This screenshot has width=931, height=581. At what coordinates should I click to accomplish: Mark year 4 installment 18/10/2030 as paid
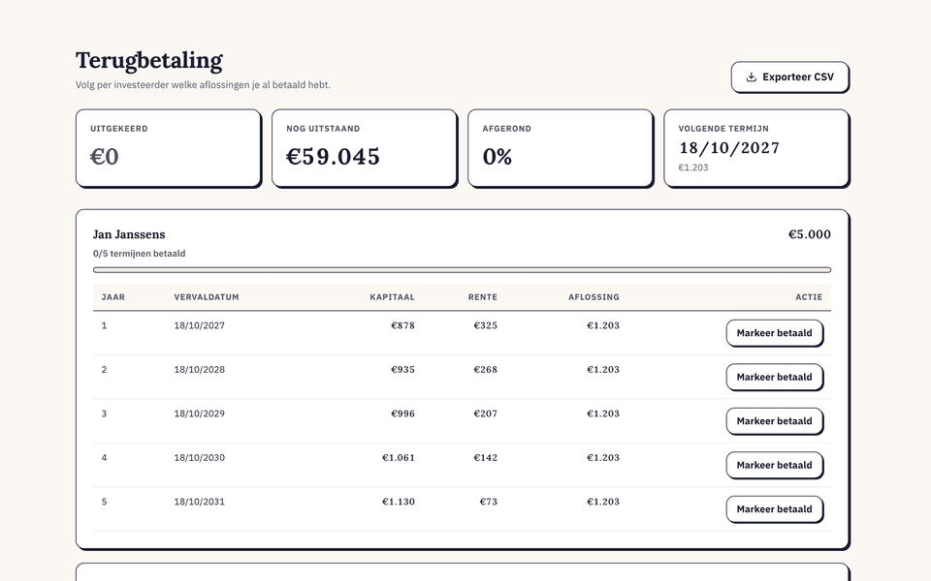point(774,466)
